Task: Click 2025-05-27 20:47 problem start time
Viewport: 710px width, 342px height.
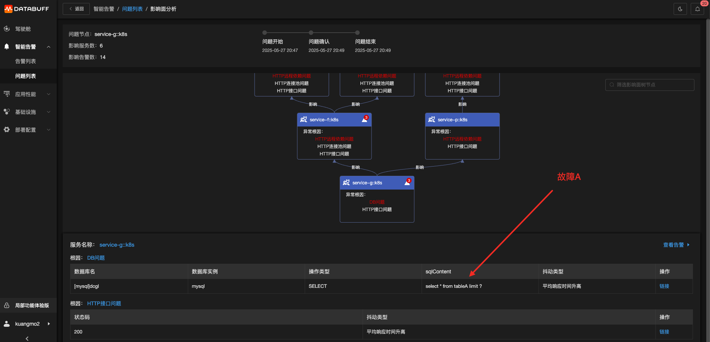Action: tap(280, 50)
